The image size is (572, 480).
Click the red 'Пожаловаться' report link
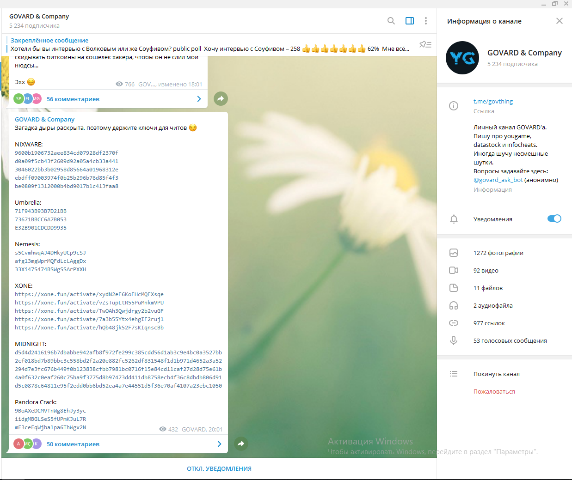click(494, 391)
